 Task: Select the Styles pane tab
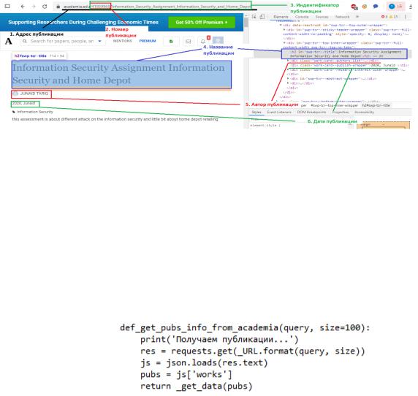[x=256, y=113]
